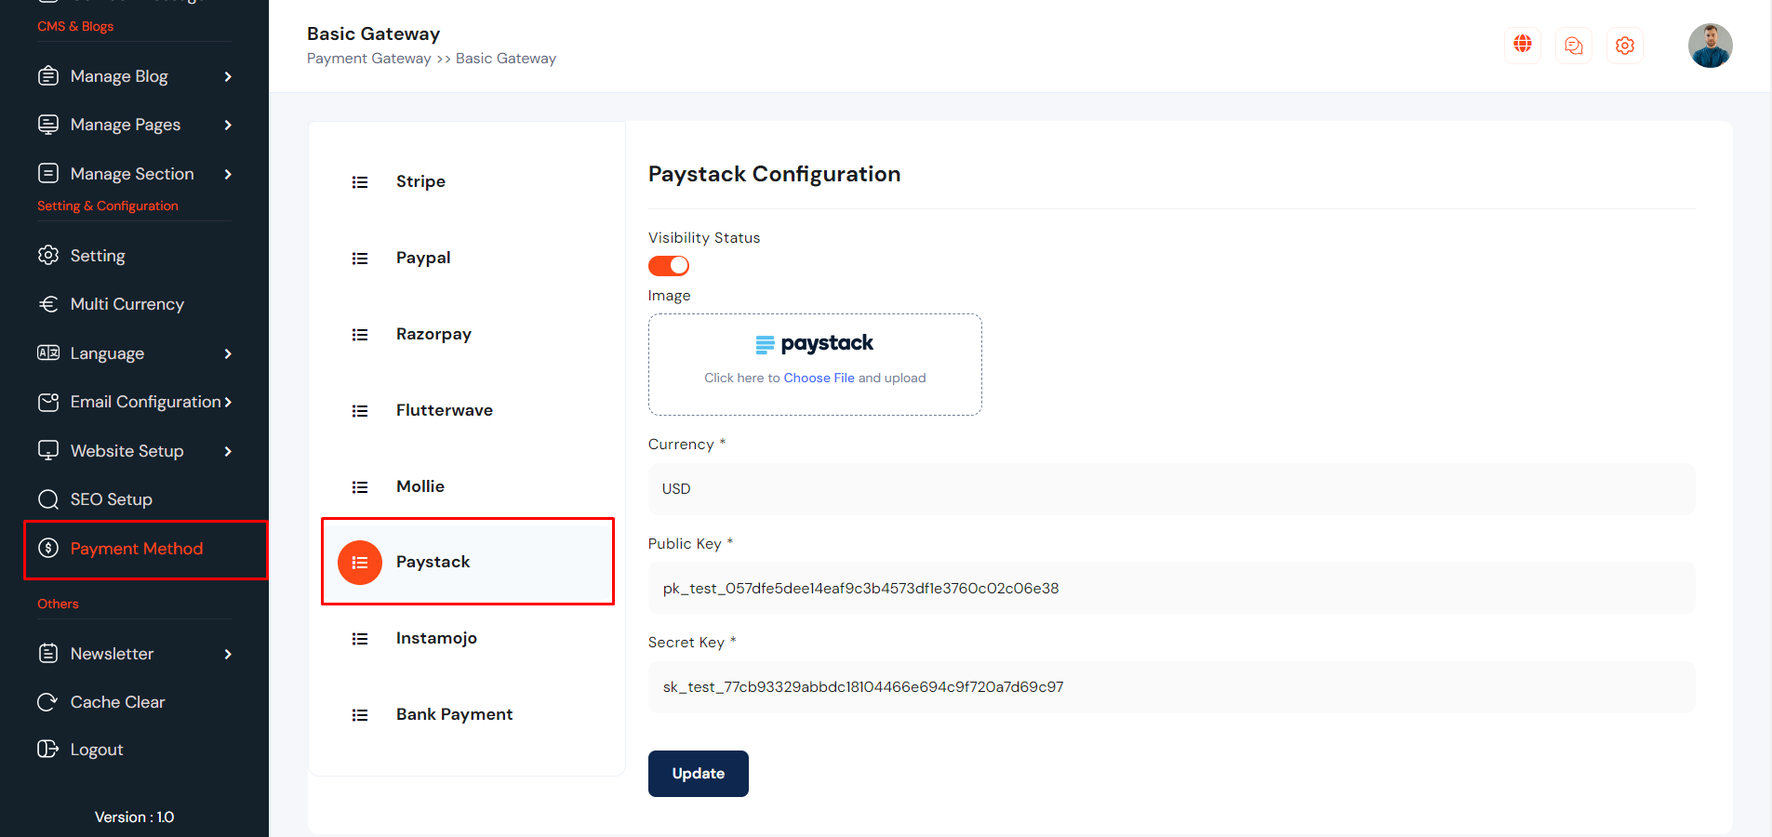Open the Bank Payment gateway tab

(454, 714)
